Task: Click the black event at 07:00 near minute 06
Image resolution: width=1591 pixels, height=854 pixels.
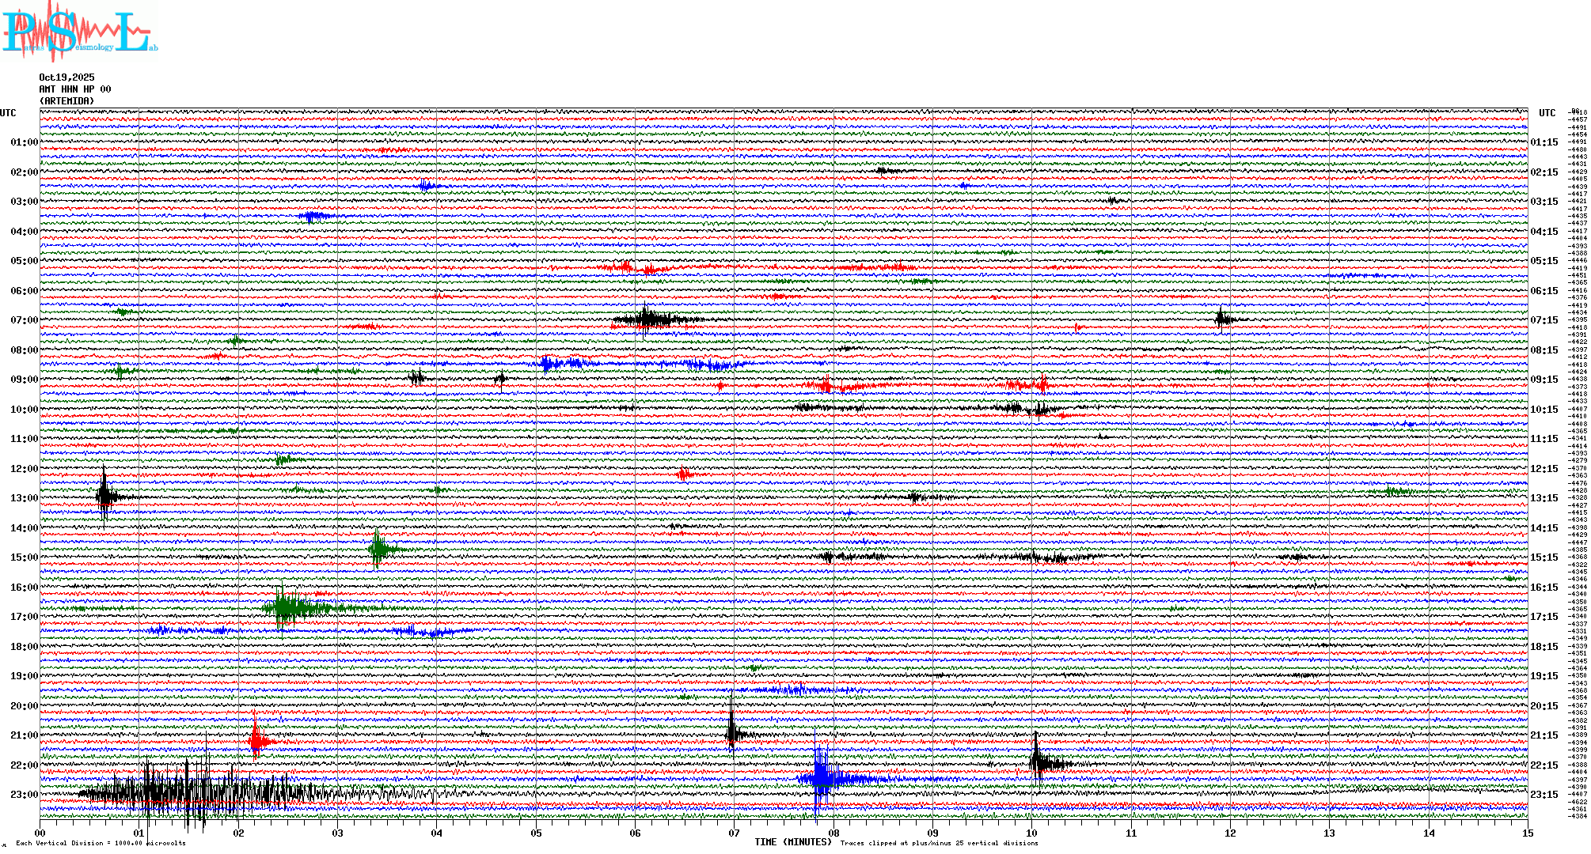Action: tap(647, 319)
